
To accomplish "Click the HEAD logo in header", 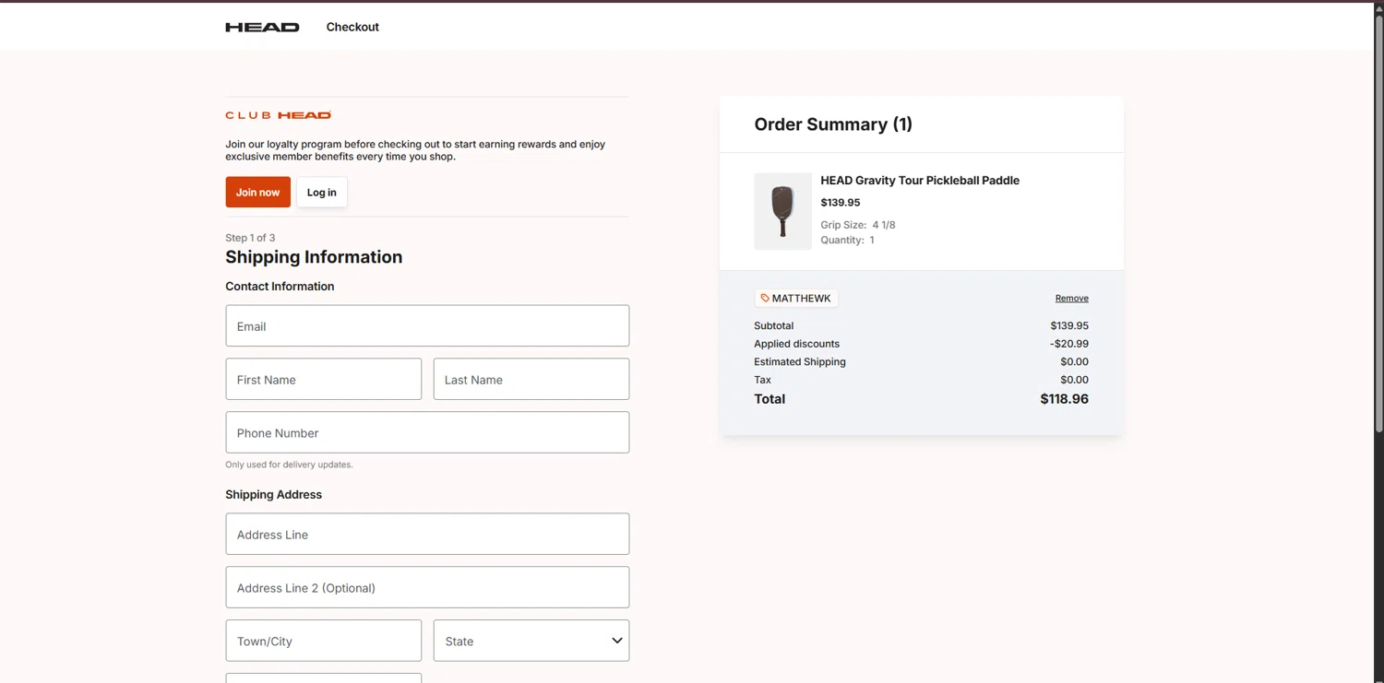I will 262,27.
